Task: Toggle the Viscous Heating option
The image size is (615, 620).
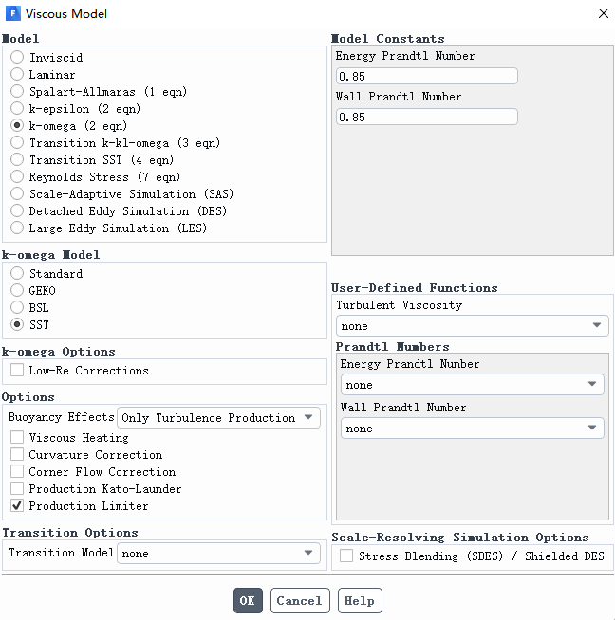Action: tap(17, 437)
